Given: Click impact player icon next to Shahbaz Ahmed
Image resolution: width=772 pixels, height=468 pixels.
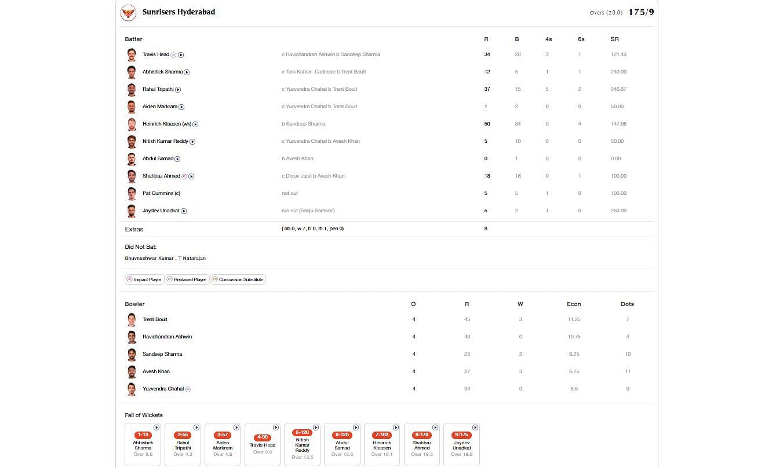Looking at the screenshot, I should 184,176.
